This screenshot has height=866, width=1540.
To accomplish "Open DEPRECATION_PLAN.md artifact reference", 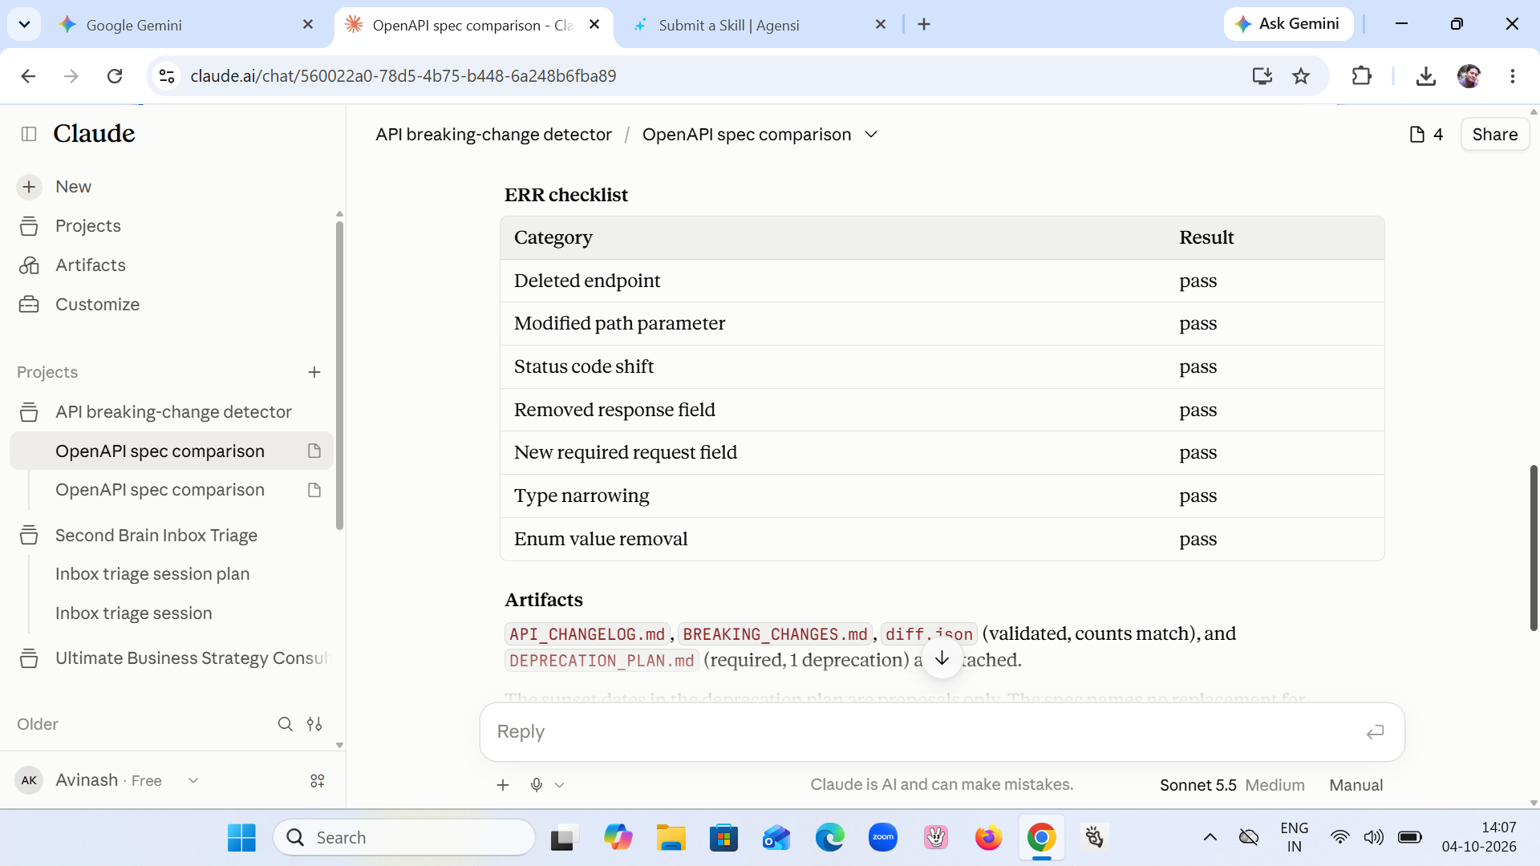I will click(602, 661).
